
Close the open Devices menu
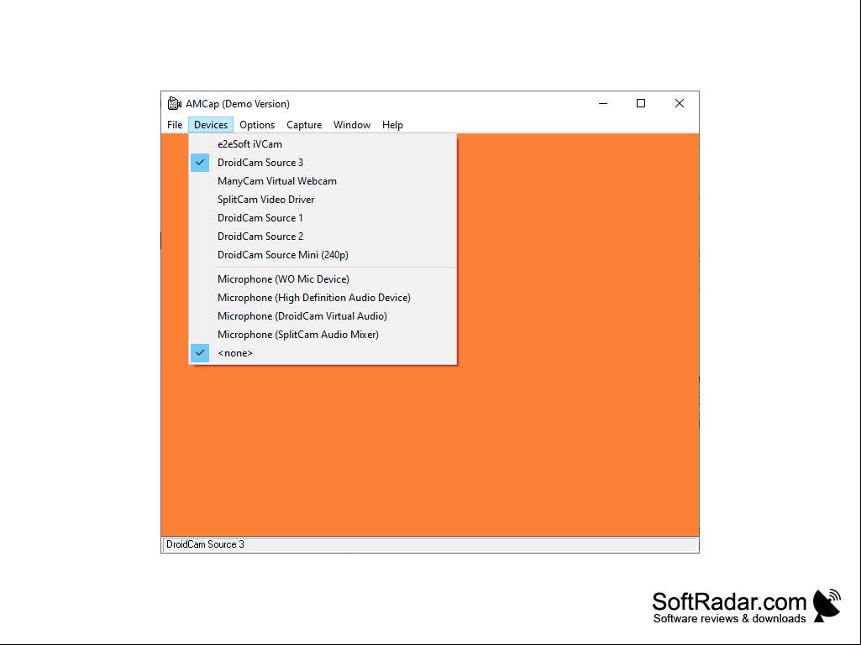[211, 125]
